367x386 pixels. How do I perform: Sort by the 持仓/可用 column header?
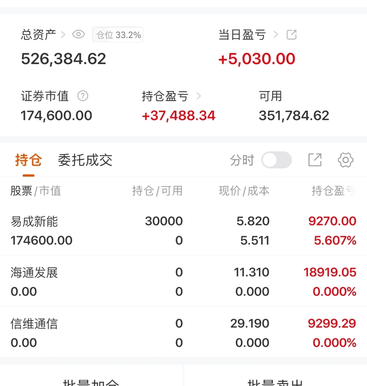(157, 191)
